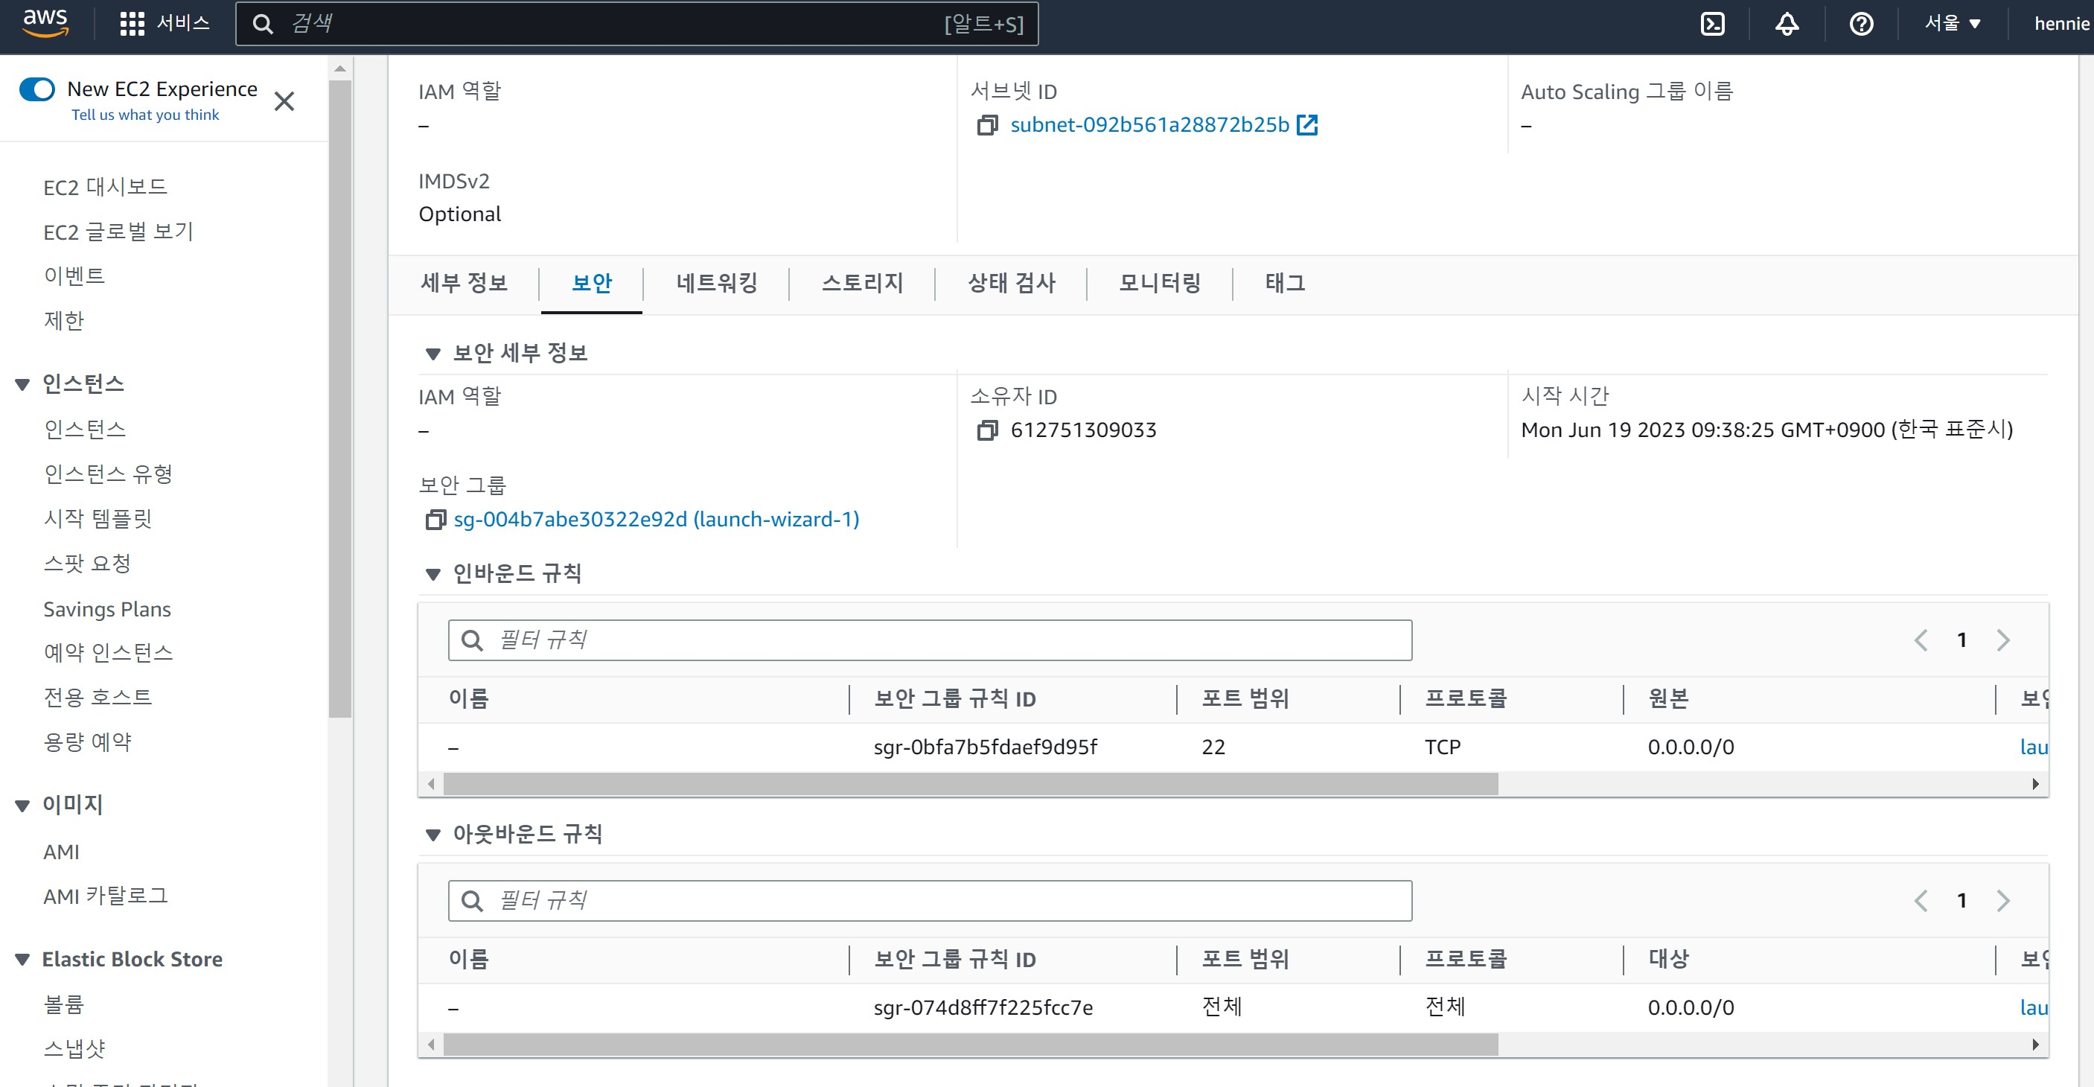Click the AWS logo home icon
2094x1087 pixels.
tap(45, 24)
